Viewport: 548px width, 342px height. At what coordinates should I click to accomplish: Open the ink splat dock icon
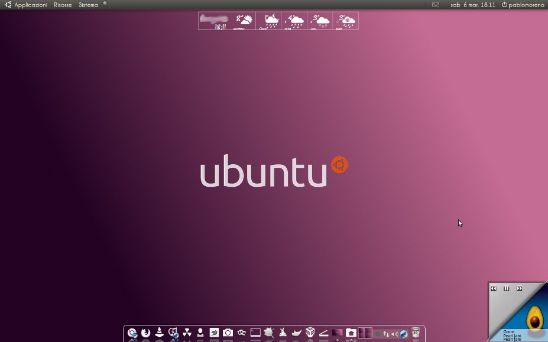[x=269, y=333]
